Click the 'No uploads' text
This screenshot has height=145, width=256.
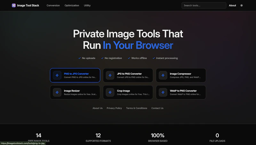click(89, 58)
